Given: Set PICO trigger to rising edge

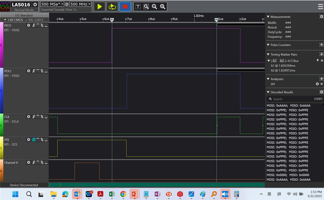Looking at the screenshot, I should point(33,25).
